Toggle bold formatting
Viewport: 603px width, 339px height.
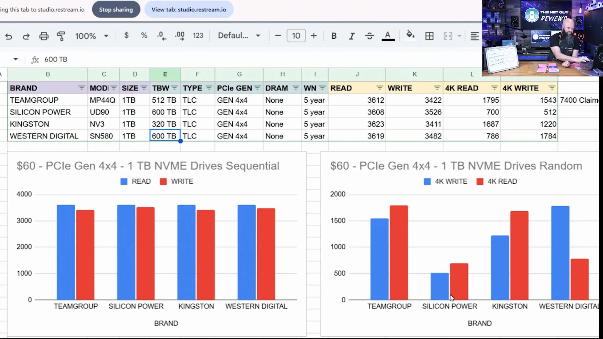coord(334,36)
